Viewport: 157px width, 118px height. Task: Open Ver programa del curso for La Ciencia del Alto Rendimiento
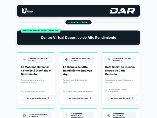[80, 98]
